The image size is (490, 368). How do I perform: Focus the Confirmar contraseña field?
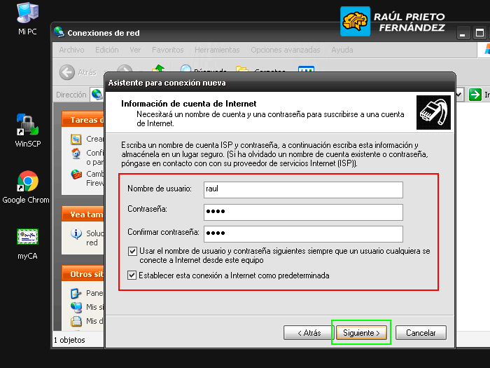point(302,233)
